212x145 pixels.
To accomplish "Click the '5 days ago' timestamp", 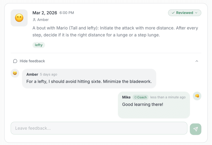I will coord(49,74).
